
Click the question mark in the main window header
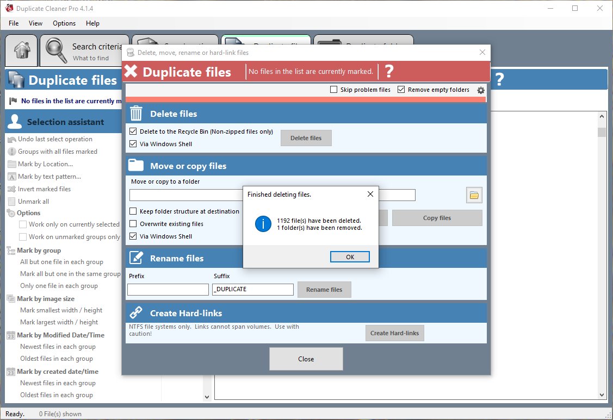tap(499, 79)
